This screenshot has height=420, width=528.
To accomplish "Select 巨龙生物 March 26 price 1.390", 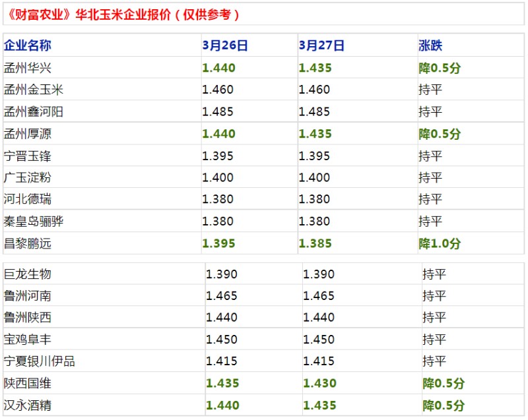I will [222, 274].
